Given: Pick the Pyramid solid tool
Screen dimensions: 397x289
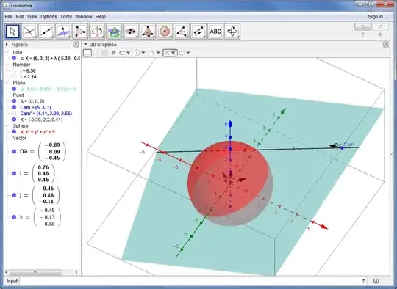Looking at the screenshot, I should (x=148, y=32).
